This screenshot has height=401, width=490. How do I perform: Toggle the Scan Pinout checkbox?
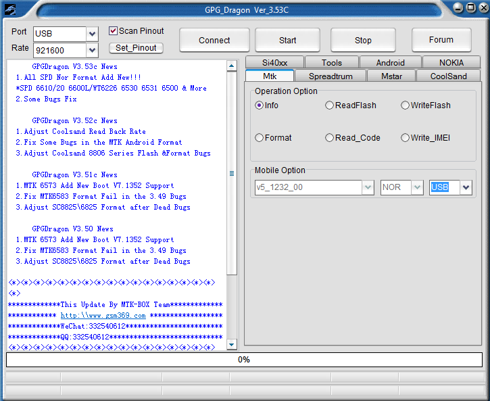coord(113,30)
